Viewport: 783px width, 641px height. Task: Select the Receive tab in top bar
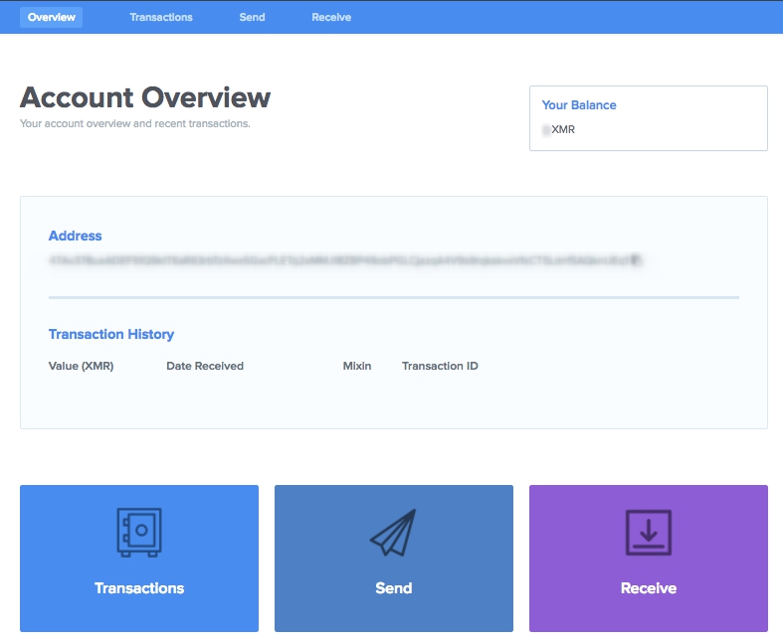pos(331,17)
